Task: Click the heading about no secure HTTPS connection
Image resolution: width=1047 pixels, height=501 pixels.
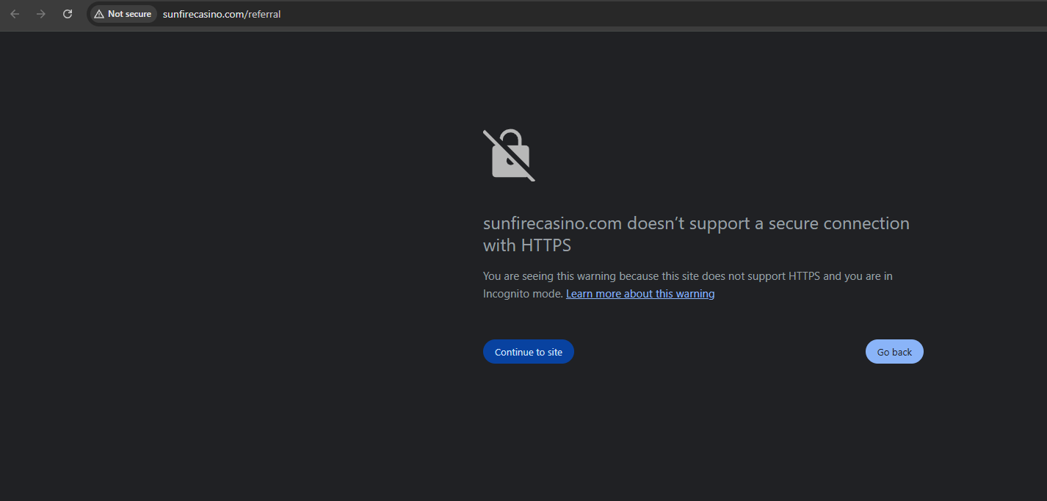Action: click(x=696, y=234)
